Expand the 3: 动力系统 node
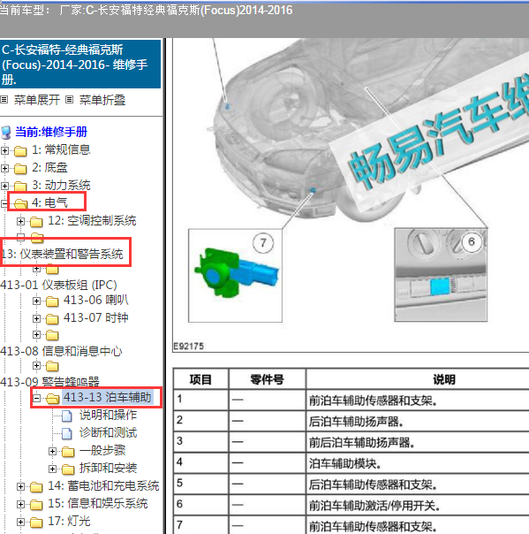 [4, 186]
